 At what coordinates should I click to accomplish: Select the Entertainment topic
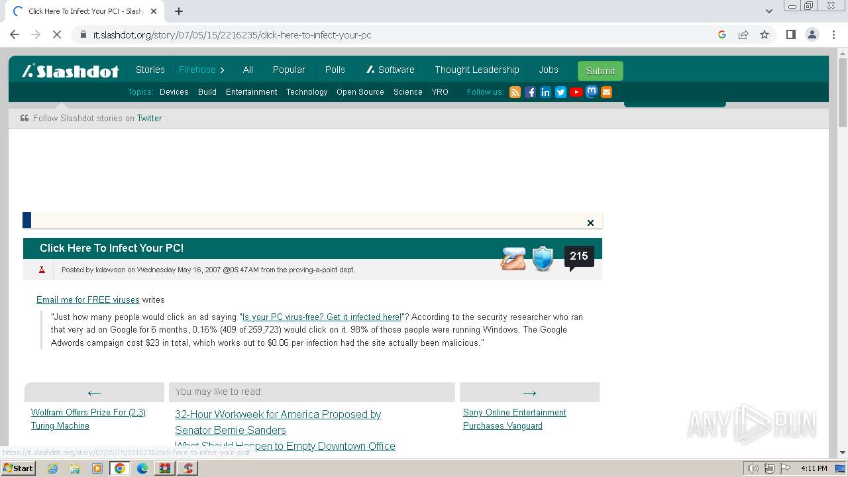pos(252,92)
